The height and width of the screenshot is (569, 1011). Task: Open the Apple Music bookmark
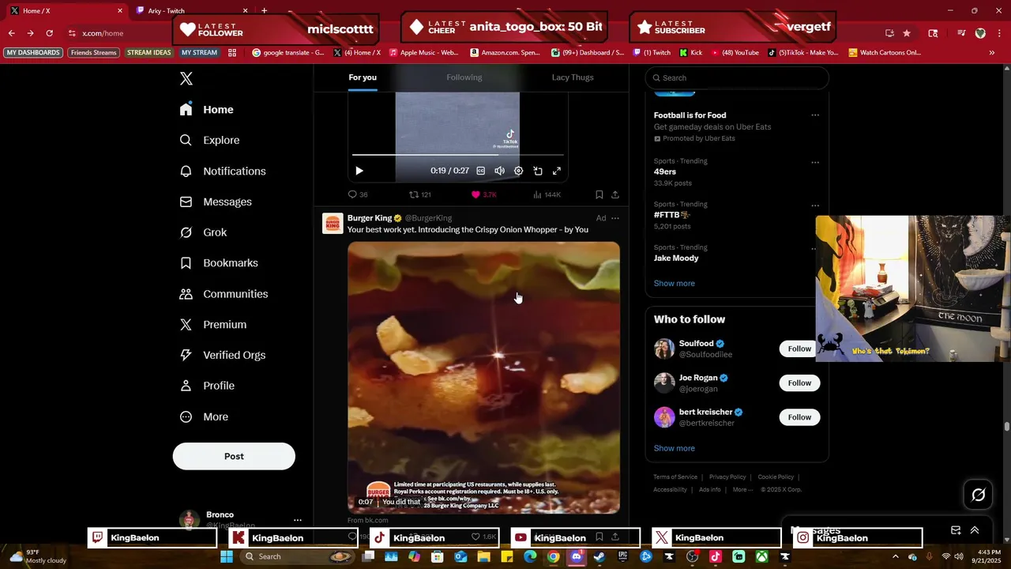click(x=423, y=53)
